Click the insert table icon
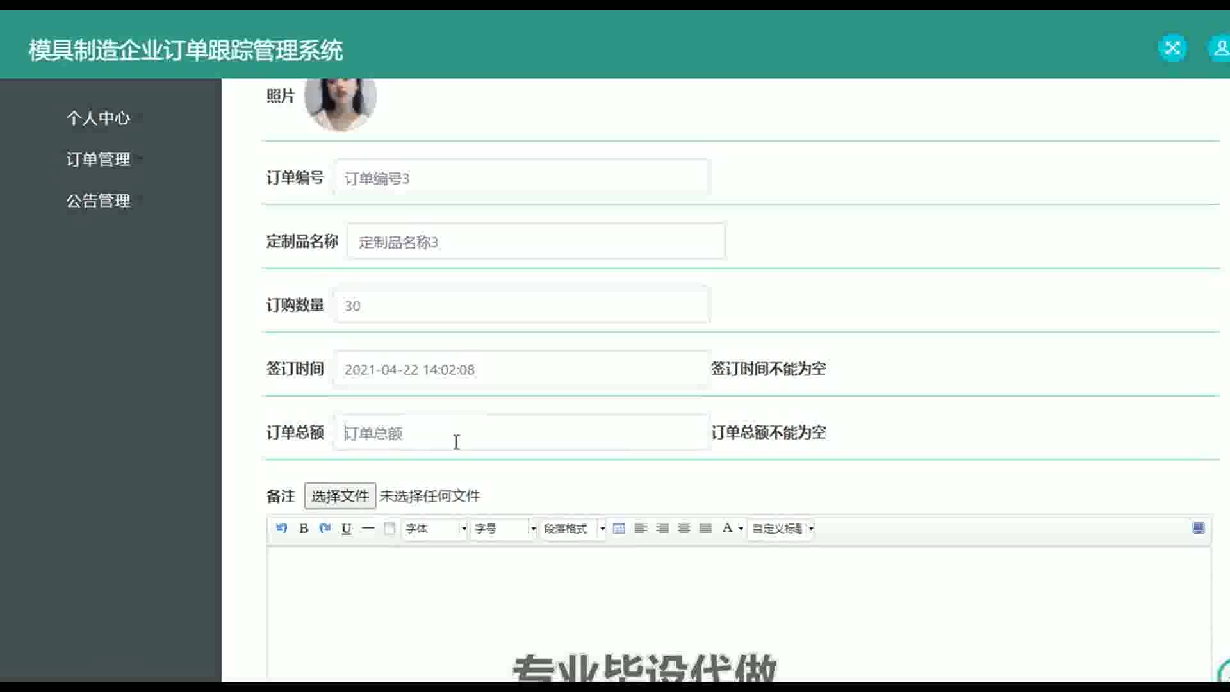This screenshot has width=1230, height=692. (619, 529)
